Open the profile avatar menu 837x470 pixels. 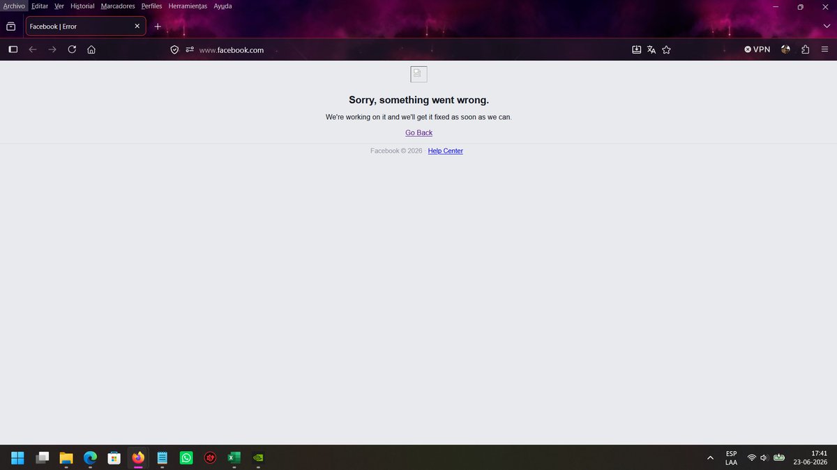point(786,50)
